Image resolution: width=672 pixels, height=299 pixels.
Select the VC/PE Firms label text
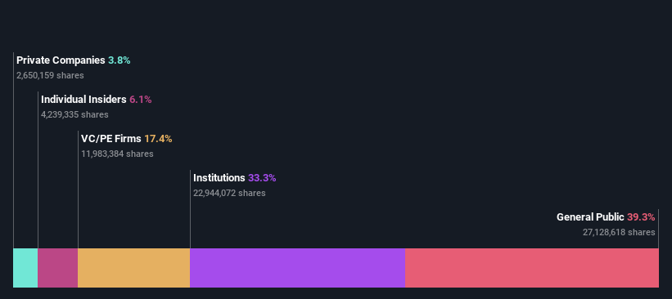click(x=111, y=139)
